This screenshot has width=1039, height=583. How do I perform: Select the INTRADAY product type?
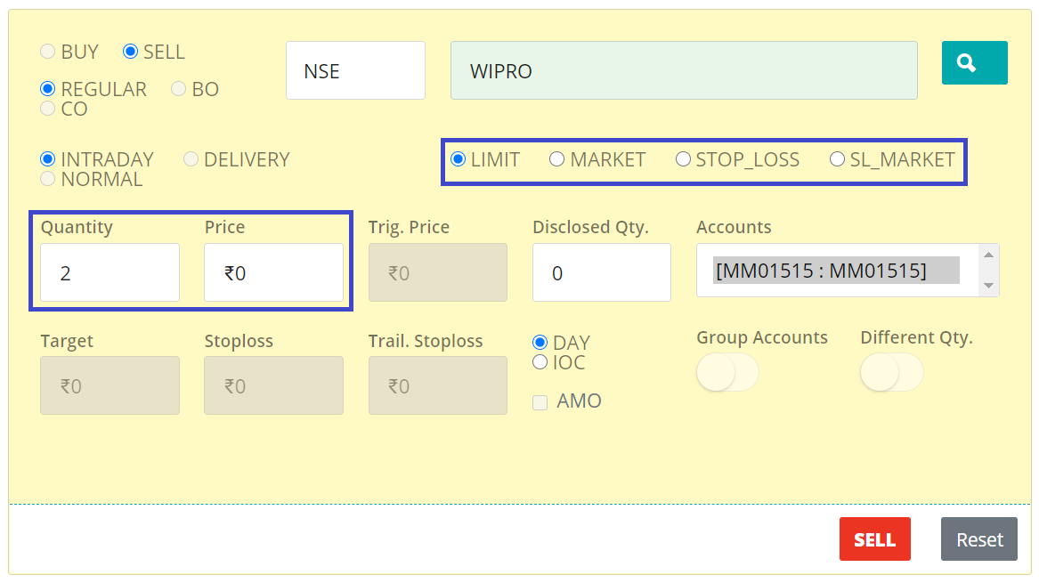47,159
